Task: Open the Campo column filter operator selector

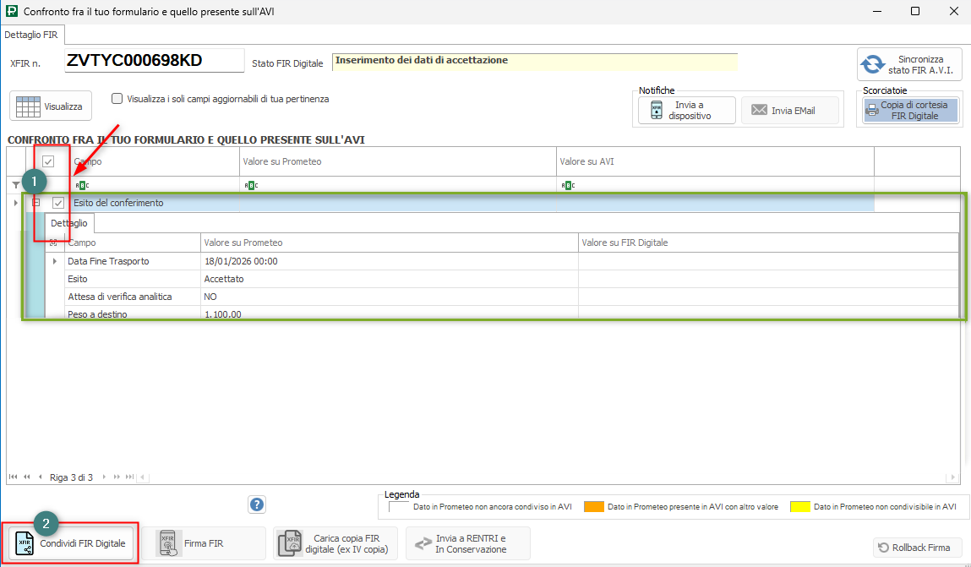Action: coord(82,185)
